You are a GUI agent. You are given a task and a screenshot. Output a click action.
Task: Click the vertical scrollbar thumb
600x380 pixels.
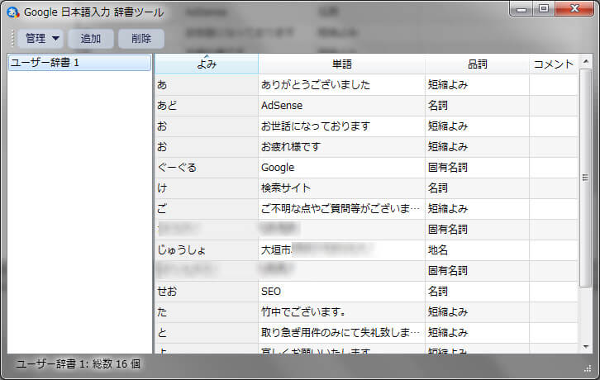(x=585, y=178)
